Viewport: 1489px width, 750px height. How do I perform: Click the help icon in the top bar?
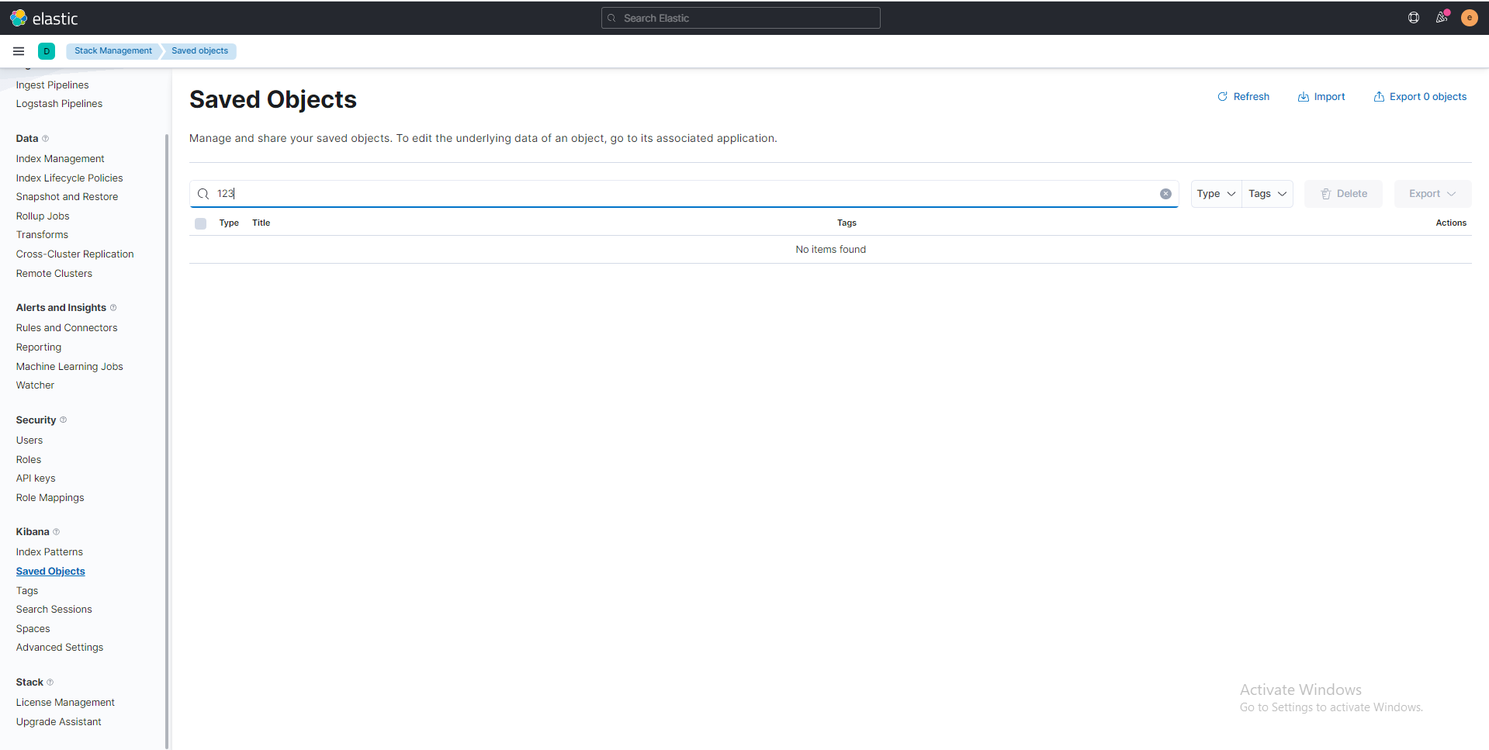tap(1413, 17)
